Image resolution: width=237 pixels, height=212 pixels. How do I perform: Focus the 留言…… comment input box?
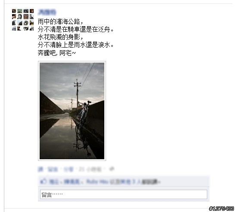point(124,194)
